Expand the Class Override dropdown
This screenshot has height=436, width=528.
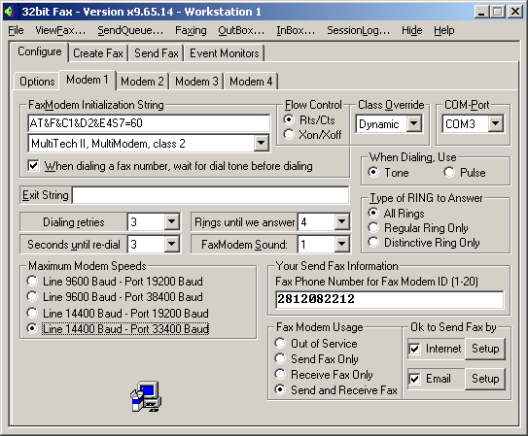414,123
